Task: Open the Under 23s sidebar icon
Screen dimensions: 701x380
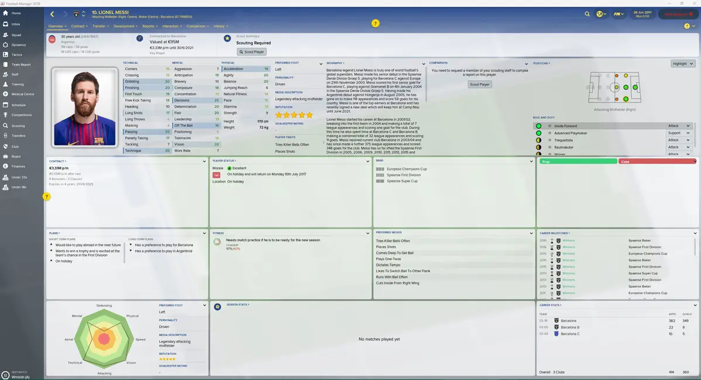Action: (x=5, y=177)
